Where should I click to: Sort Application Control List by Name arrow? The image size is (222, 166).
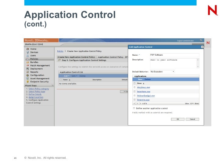70,80
